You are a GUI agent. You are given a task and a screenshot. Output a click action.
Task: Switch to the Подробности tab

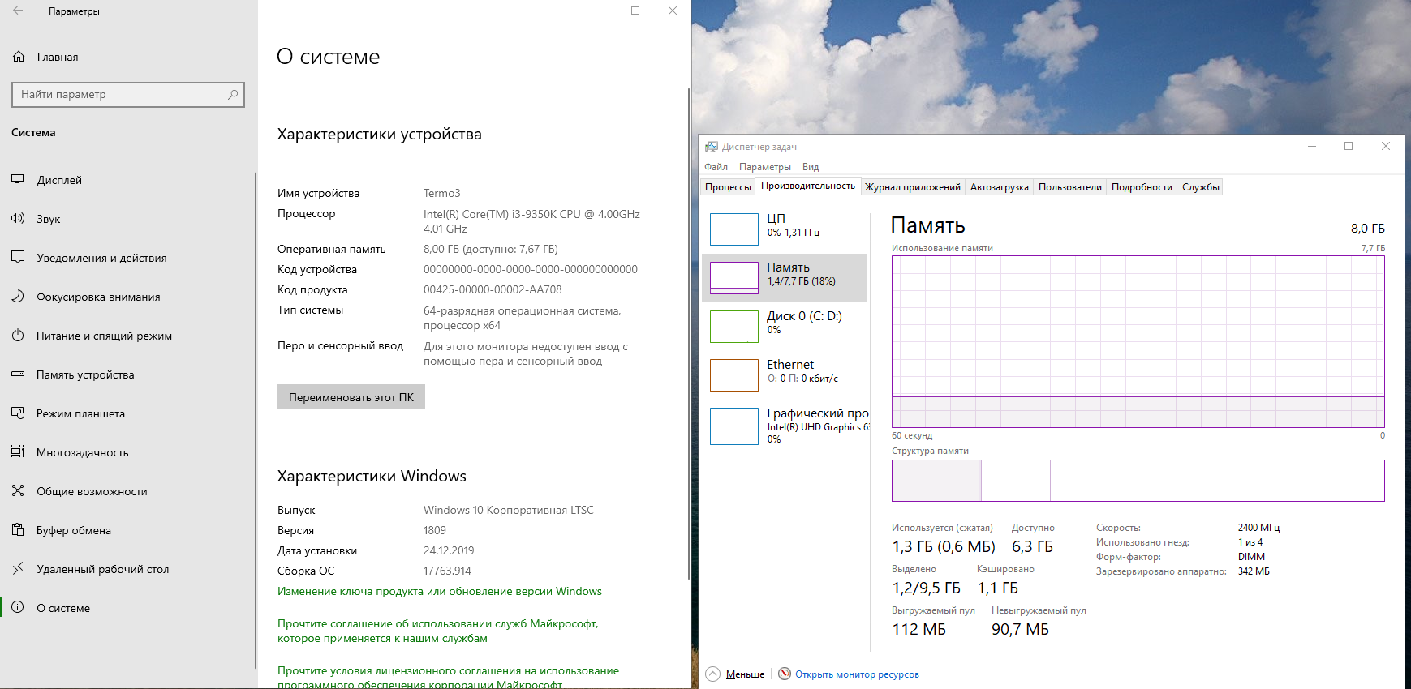point(1142,187)
